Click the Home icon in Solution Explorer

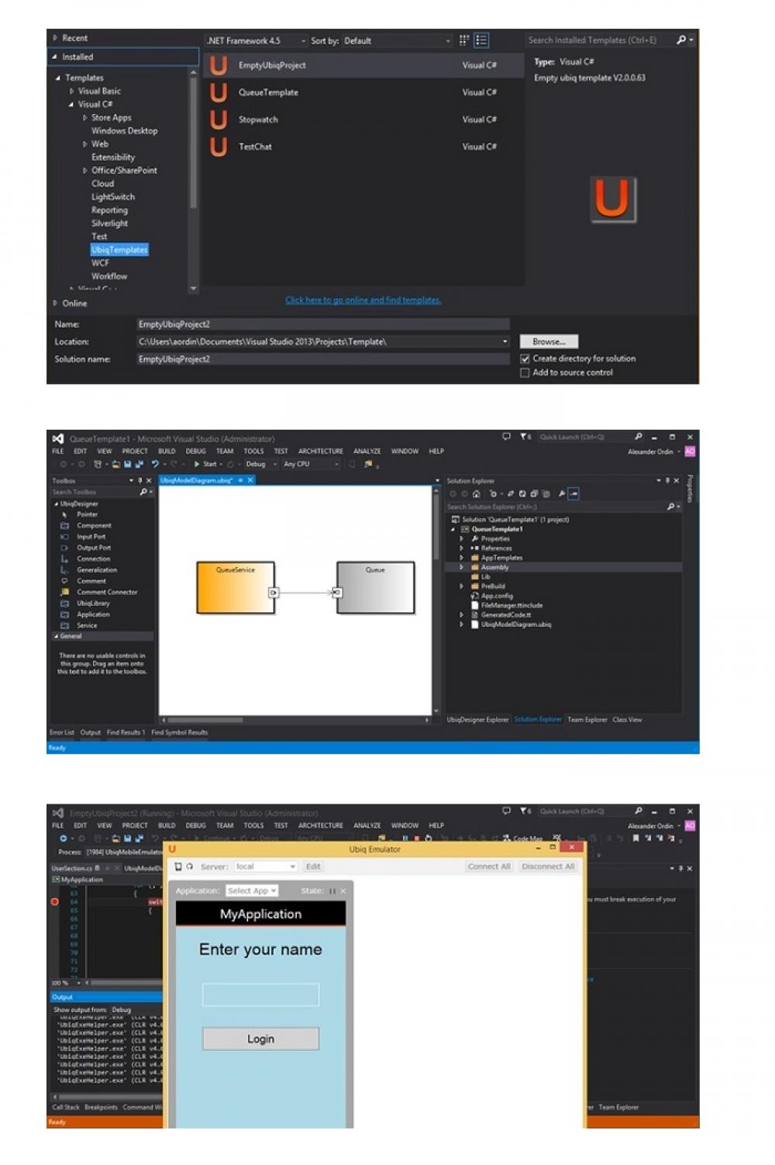(x=476, y=494)
